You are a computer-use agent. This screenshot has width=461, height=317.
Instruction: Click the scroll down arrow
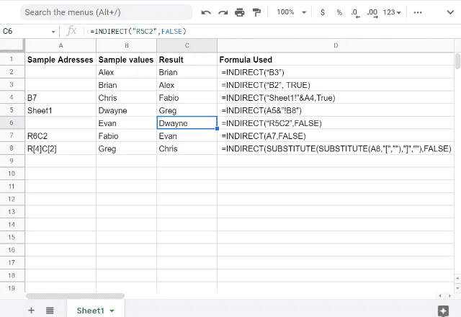(457, 288)
